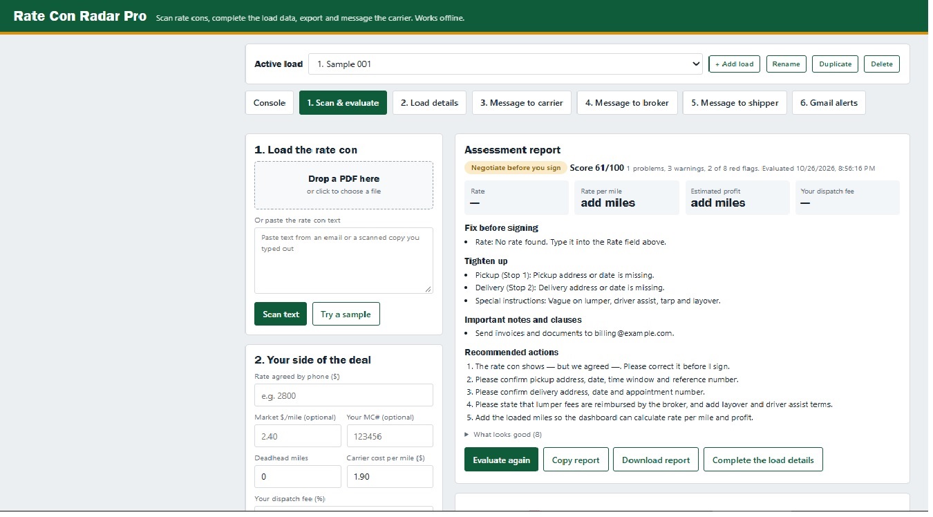Click 'Complete the load details' button
The width and height of the screenshot is (933, 517).
click(763, 460)
